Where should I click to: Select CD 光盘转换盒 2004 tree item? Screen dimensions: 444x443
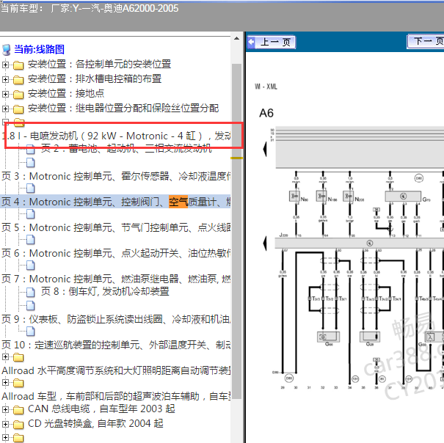click(x=95, y=423)
